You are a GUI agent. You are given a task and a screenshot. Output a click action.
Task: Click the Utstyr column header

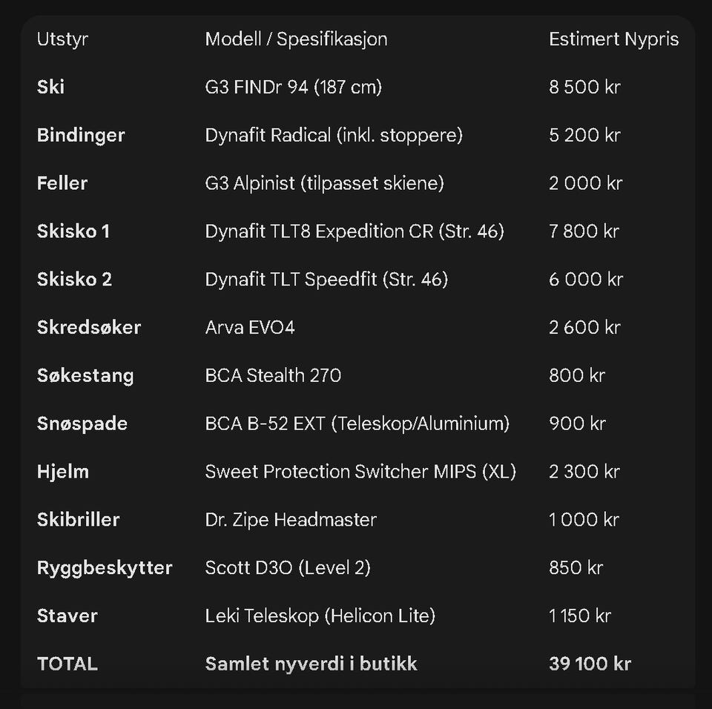pos(62,39)
